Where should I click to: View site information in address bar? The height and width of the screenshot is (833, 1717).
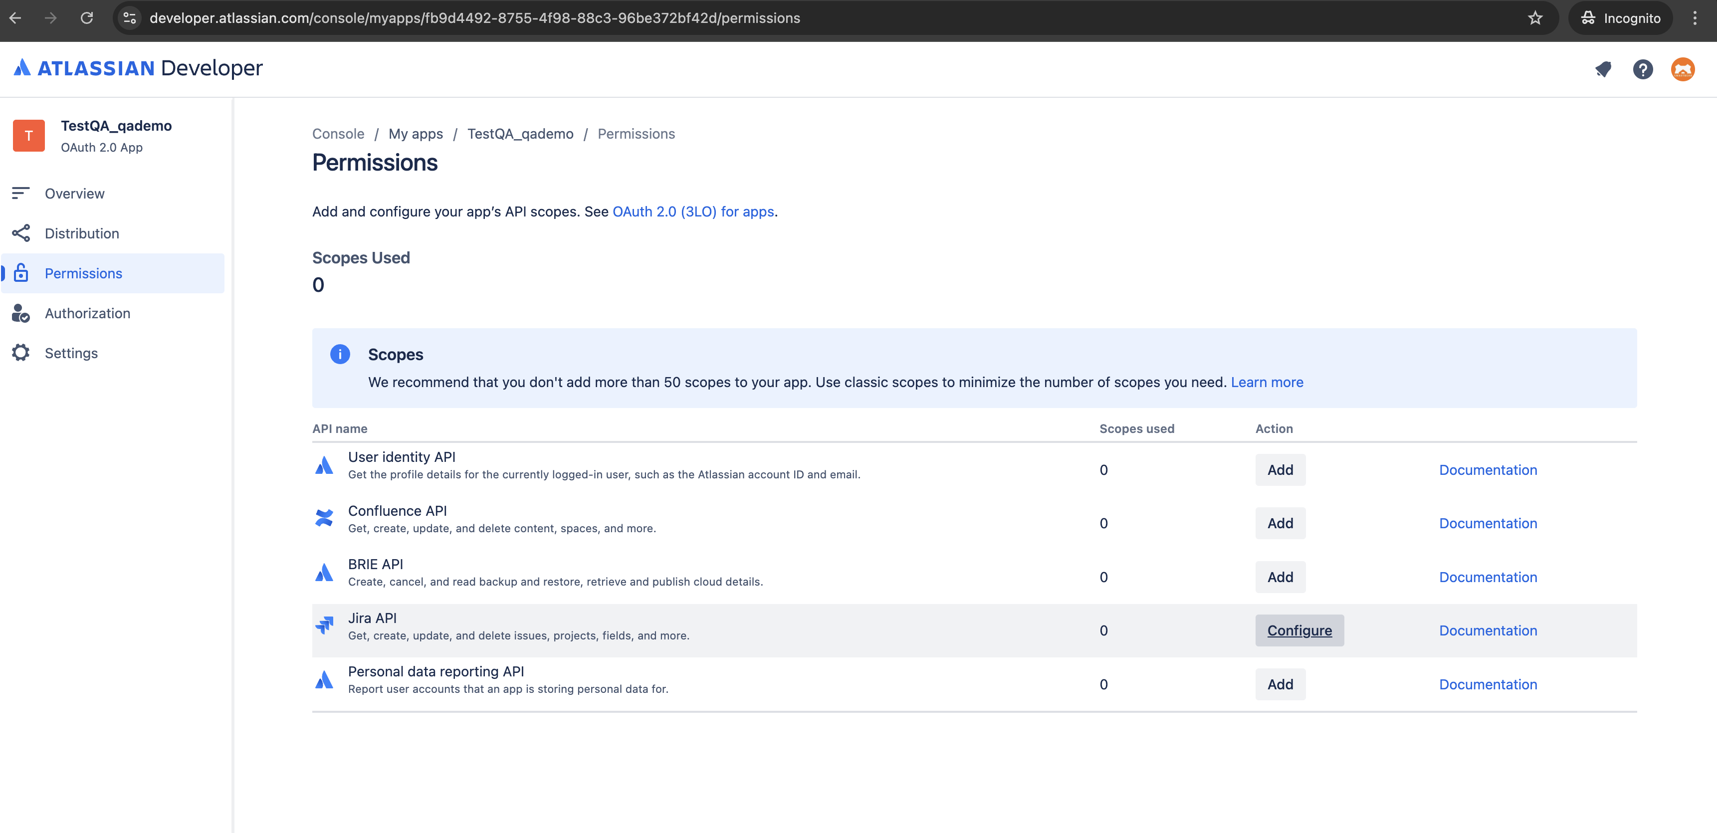(130, 18)
